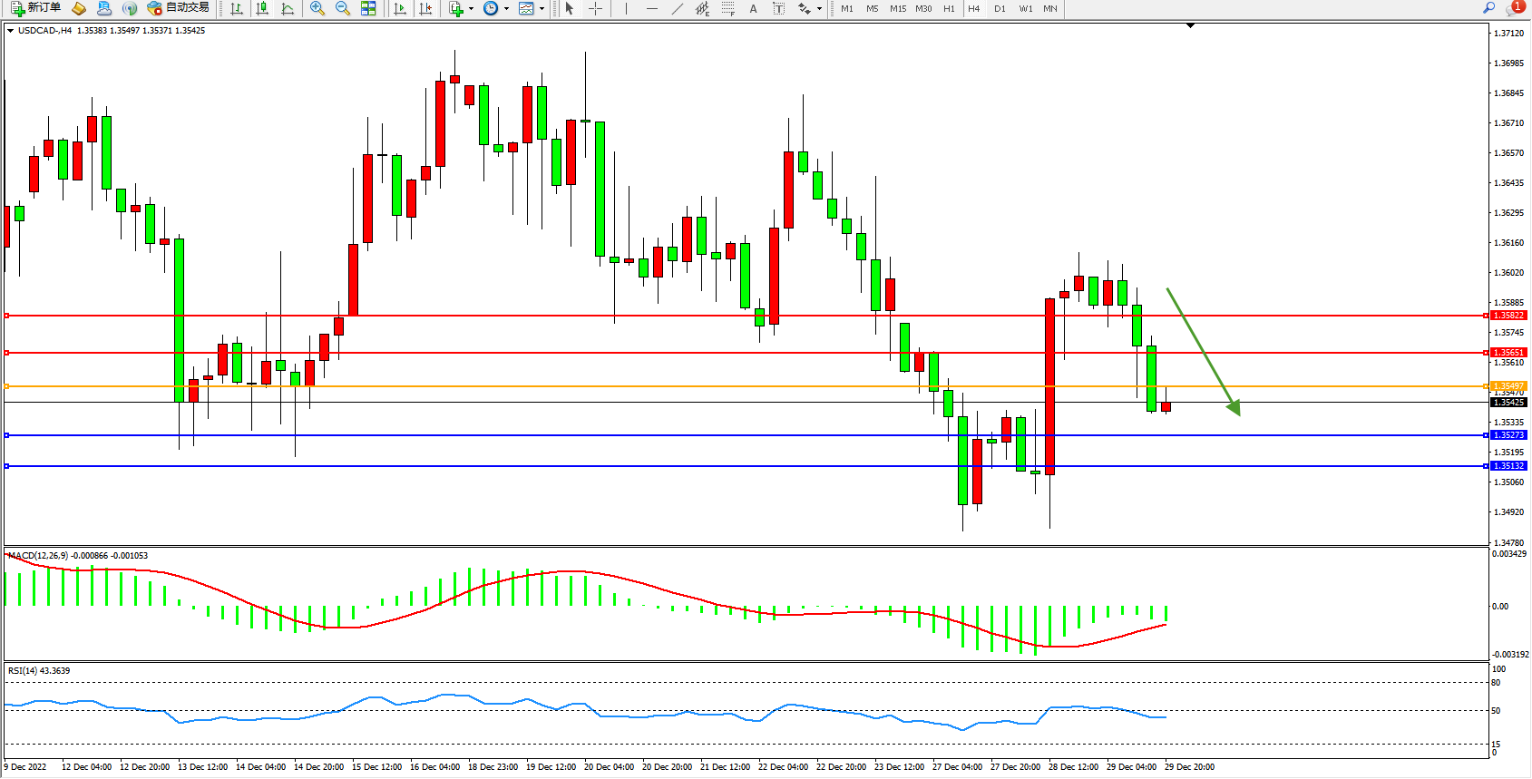The height and width of the screenshot is (779, 1532).
Task: Zoom in on the chart
Action: pos(317,8)
